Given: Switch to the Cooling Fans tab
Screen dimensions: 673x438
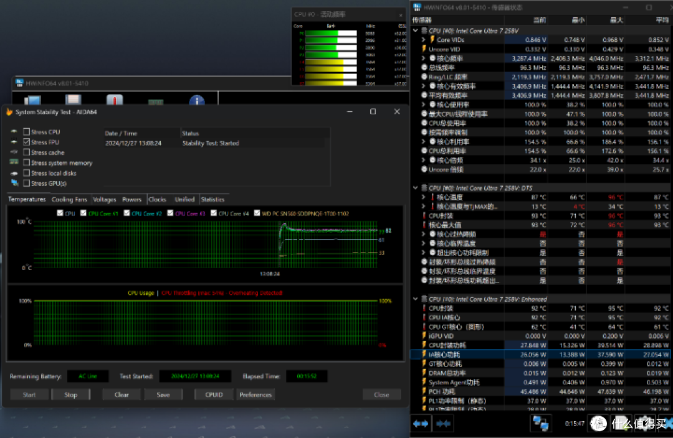Looking at the screenshot, I should [69, 199].
